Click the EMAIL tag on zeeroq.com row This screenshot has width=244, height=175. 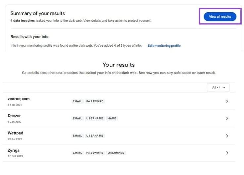(77, 101)
